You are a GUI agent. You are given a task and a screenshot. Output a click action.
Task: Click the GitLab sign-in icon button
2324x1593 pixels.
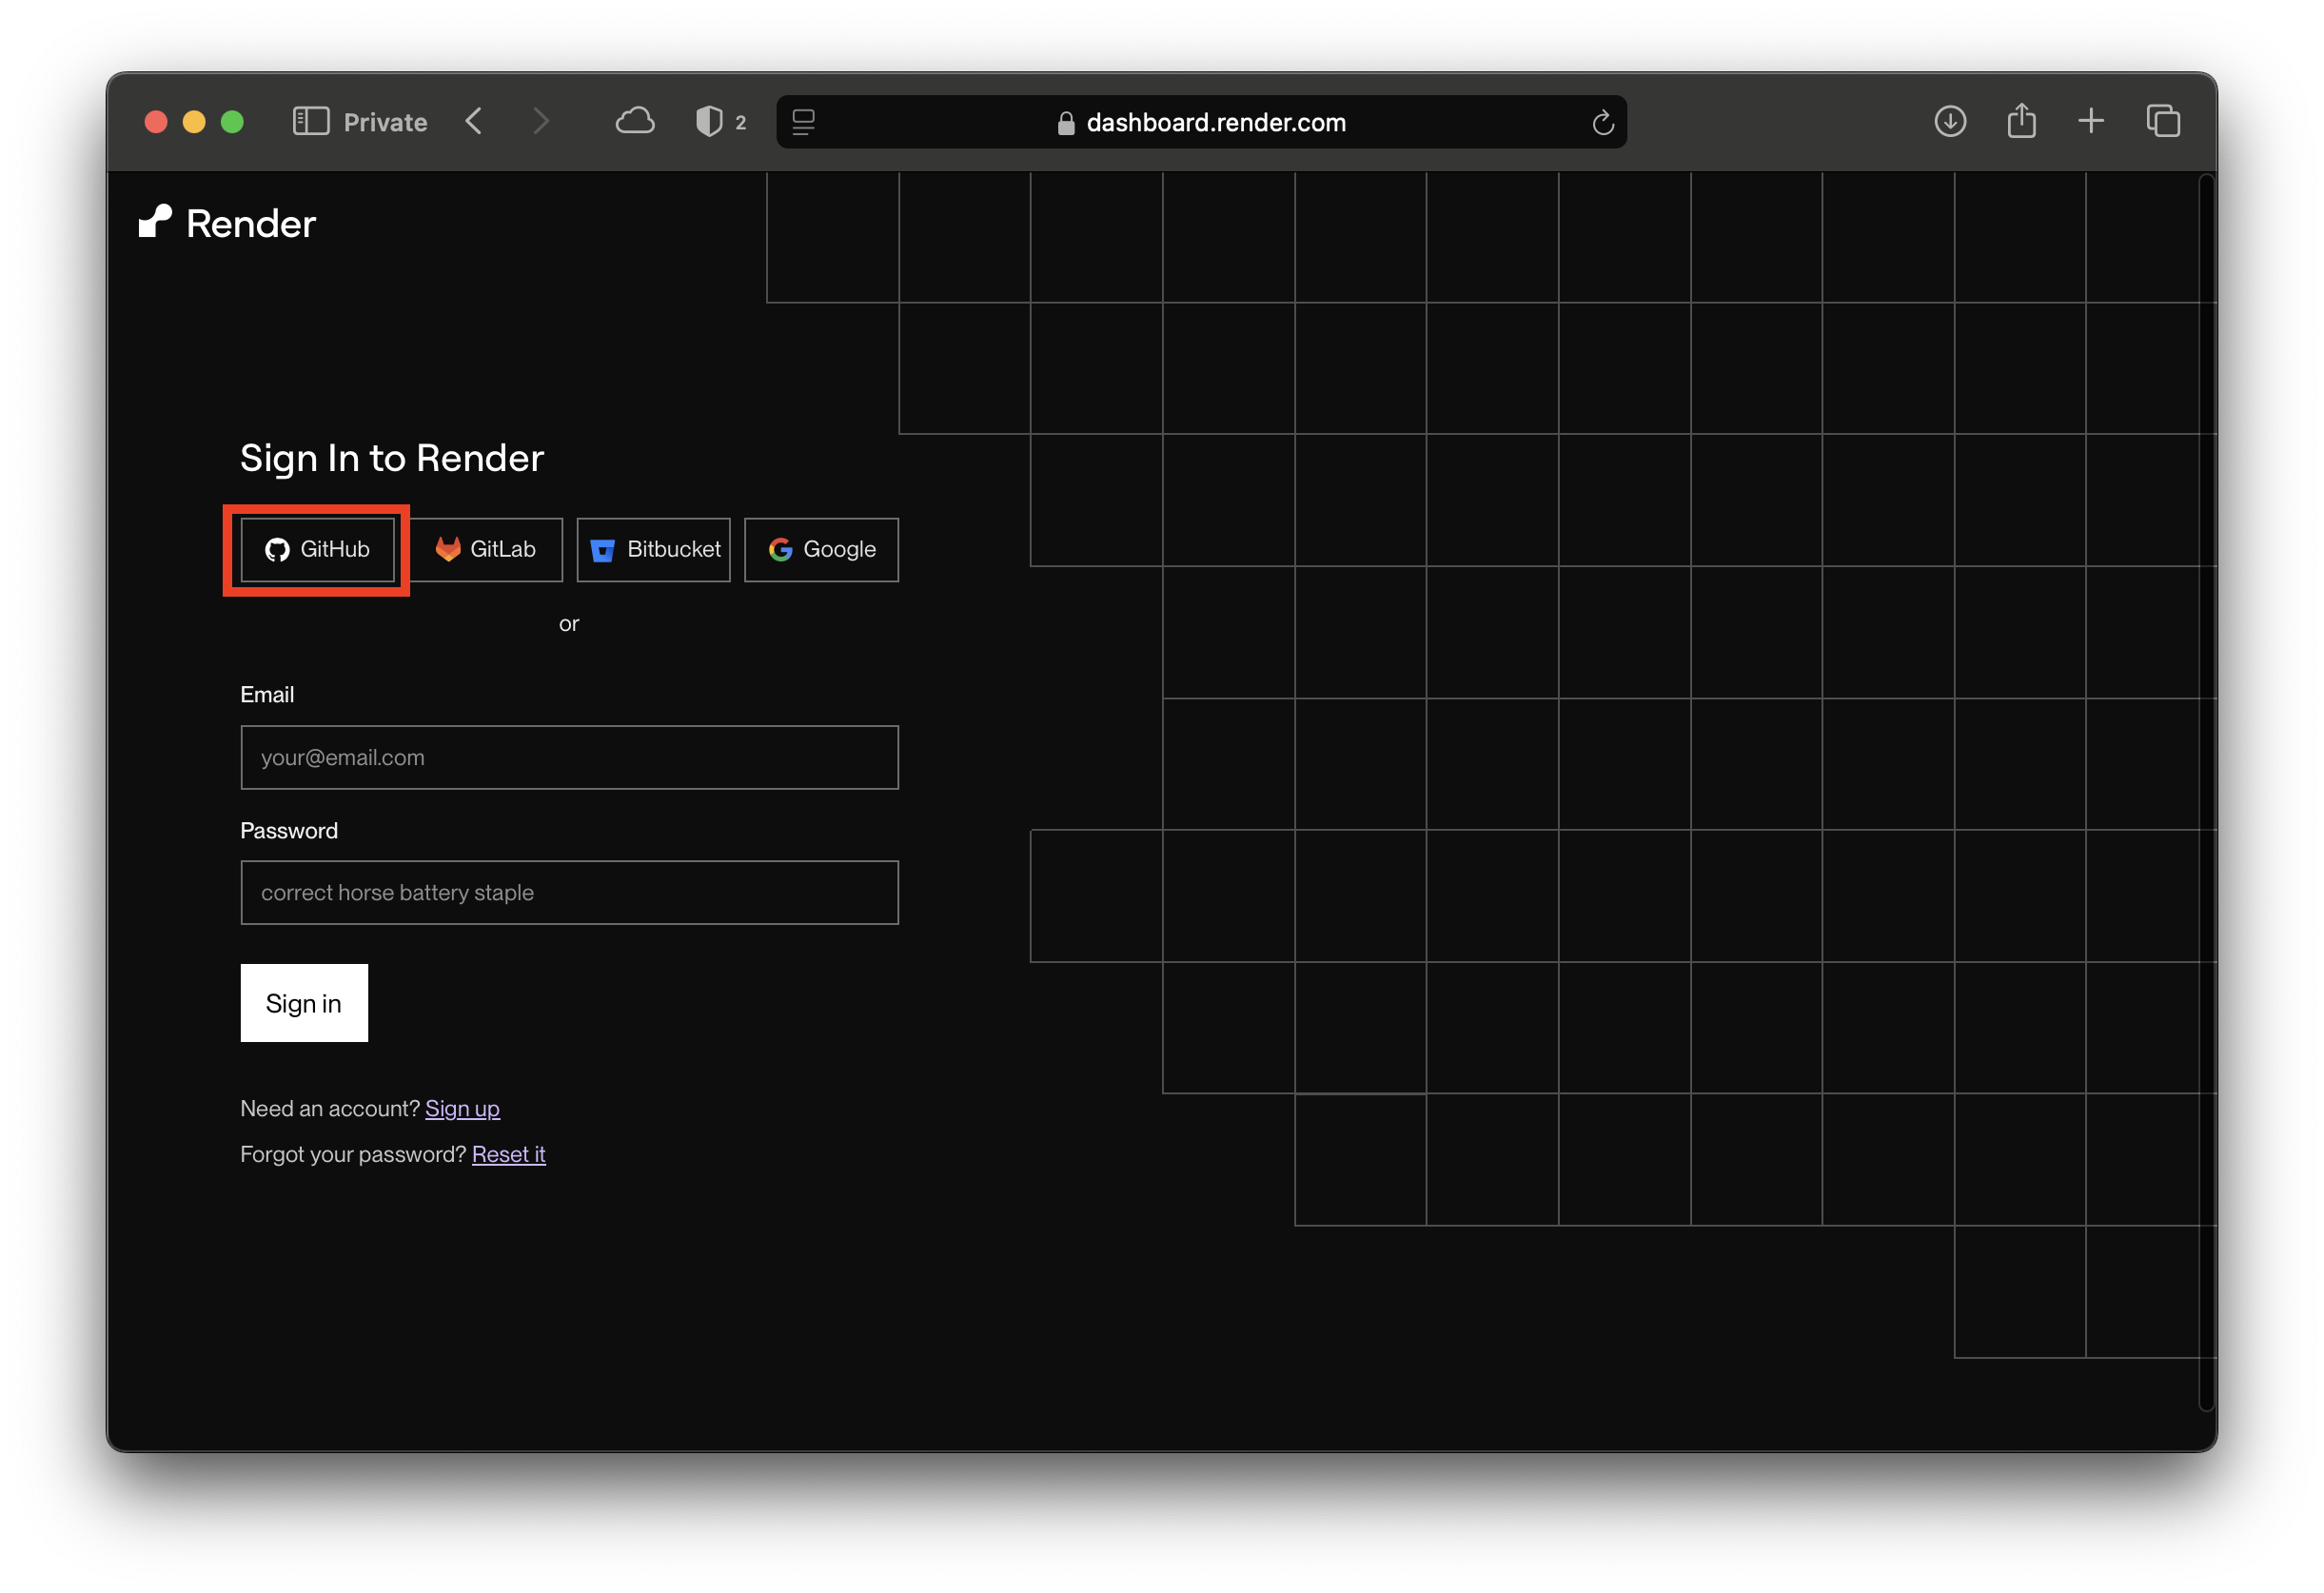[x=487, y=549]
